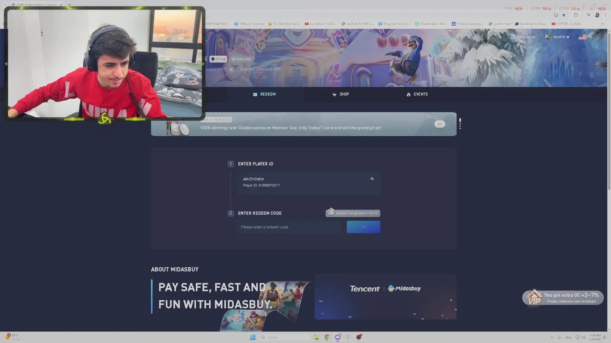Screen dimensions: 611x343
Task: Open the REDEEM tab
Action: click(264, 94)
